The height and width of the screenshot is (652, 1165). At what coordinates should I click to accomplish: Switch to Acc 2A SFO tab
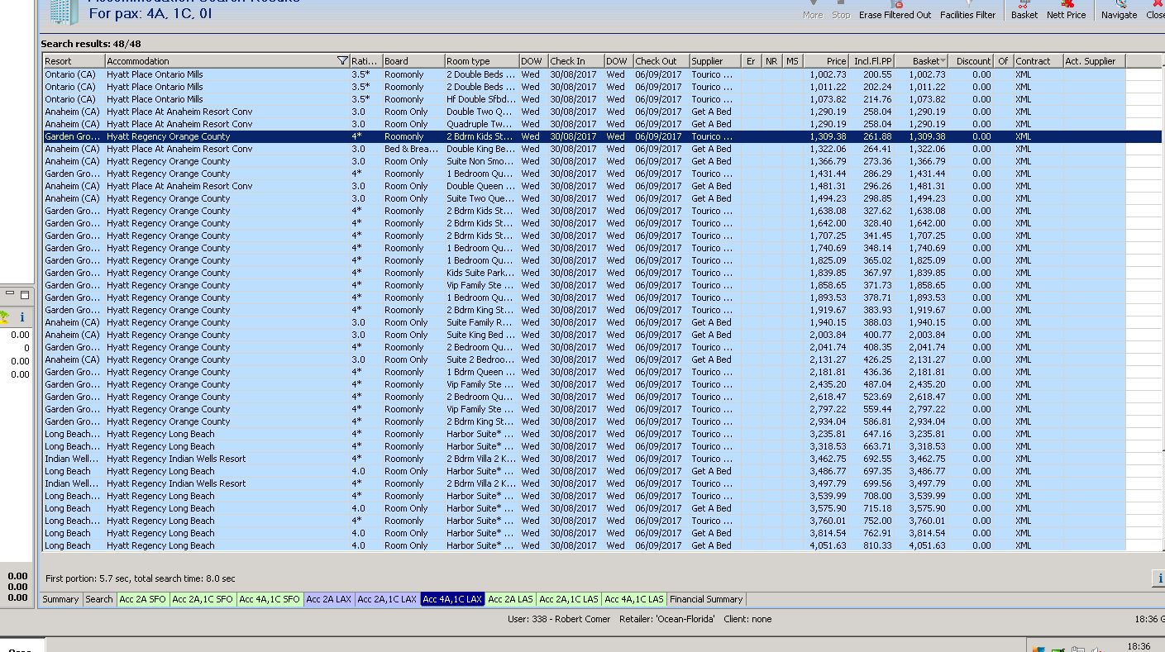coord(142,599)
